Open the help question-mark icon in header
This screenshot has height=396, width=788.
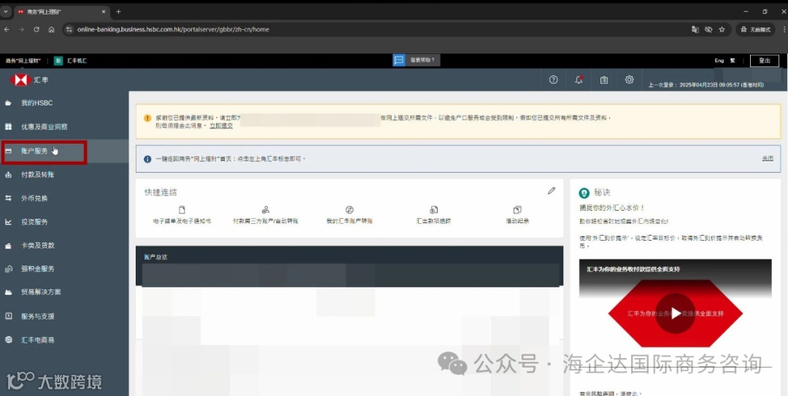pyautogui.click(x=553, y=79)
